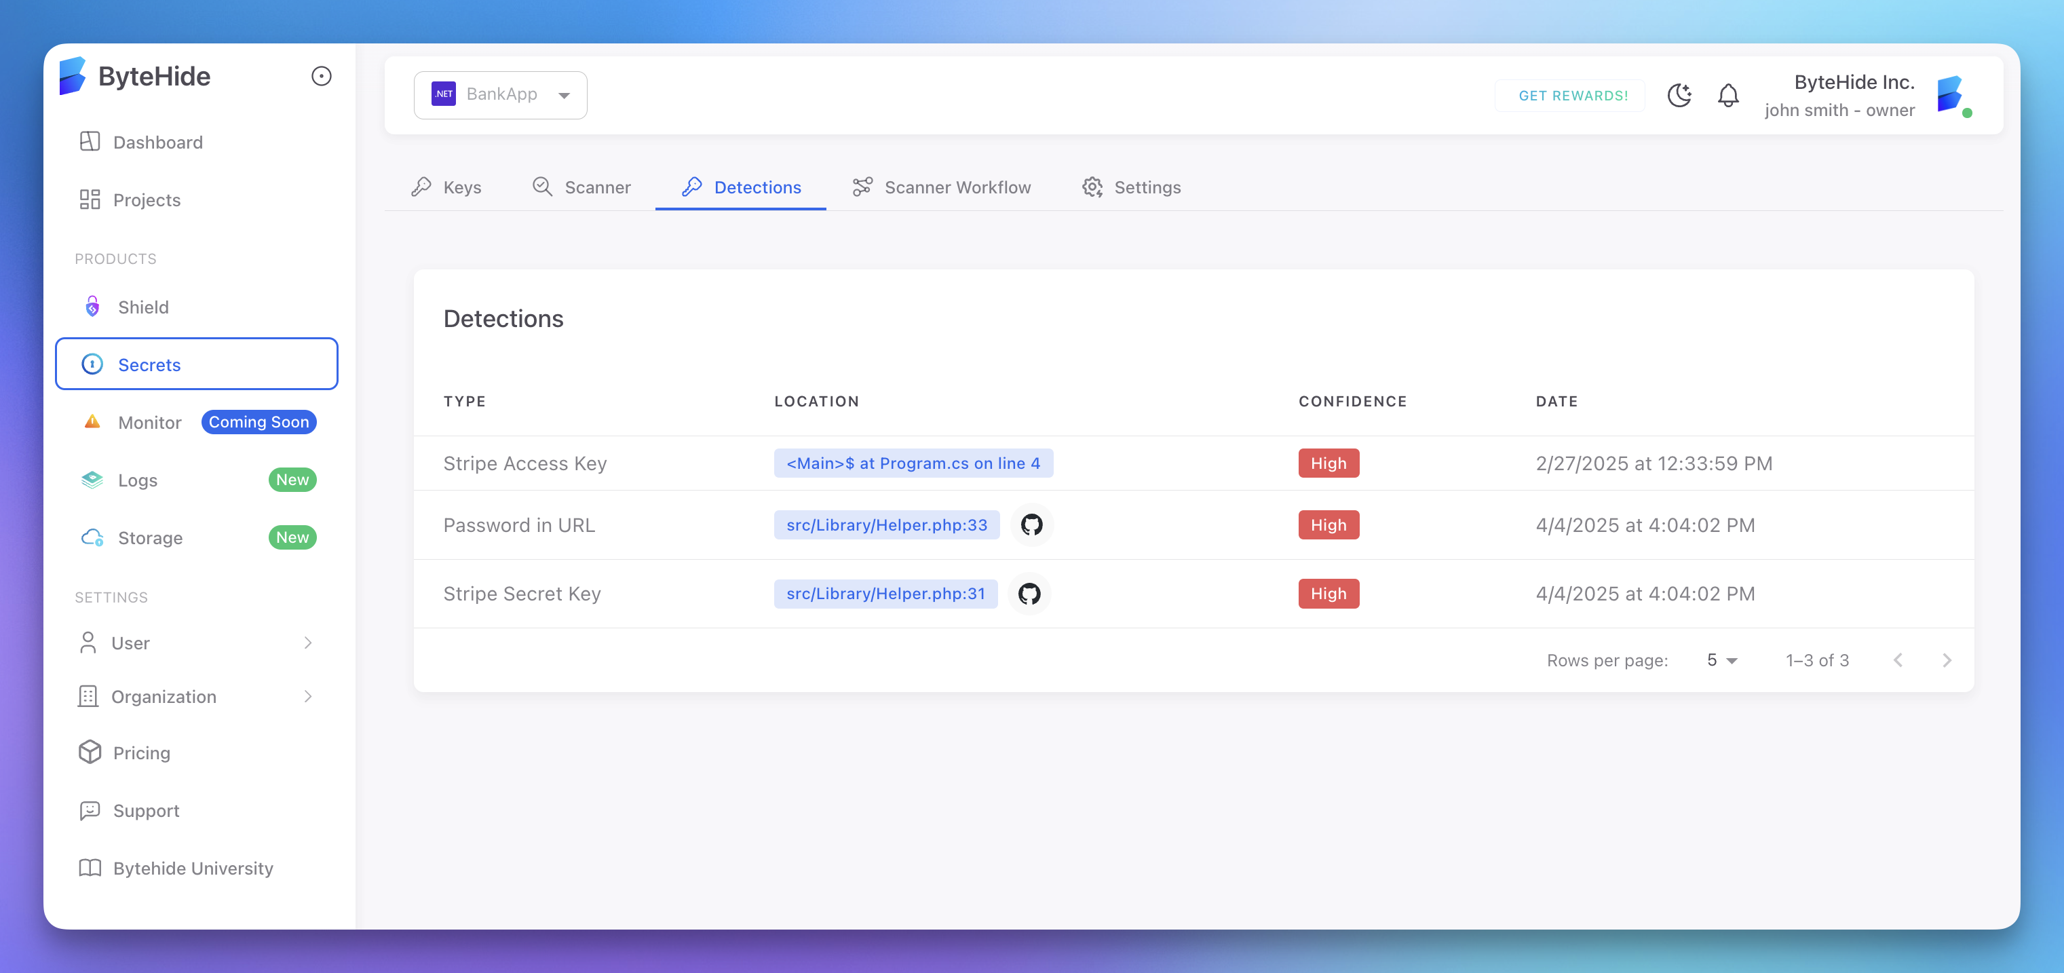The height and width of the screenshot is (973, 2064).
Task: Change rows per page dropdown
Action: pyautogui.click(x=1721, y=660)
